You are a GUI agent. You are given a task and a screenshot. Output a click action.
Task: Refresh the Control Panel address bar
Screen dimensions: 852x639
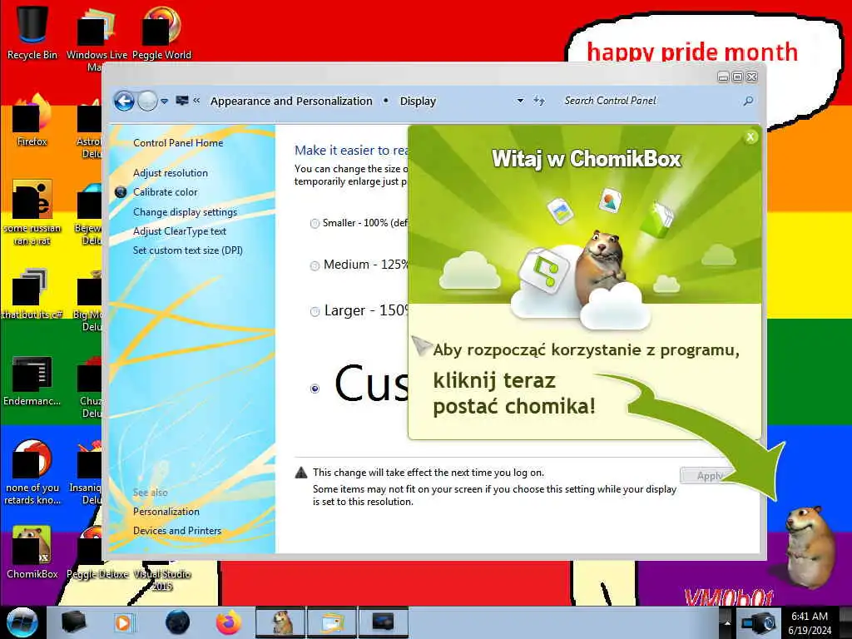point(538,101)
